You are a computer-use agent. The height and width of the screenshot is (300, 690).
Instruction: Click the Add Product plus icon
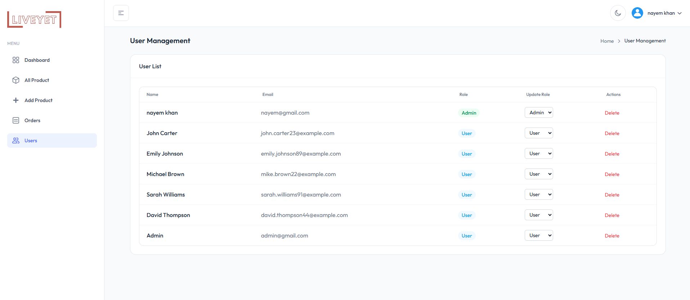[x=16, y=100]
